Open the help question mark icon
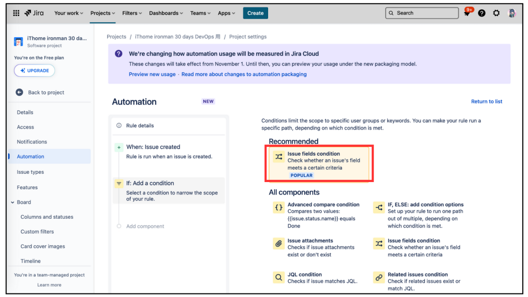The image size is (528, 297). (x=482, y=13)
